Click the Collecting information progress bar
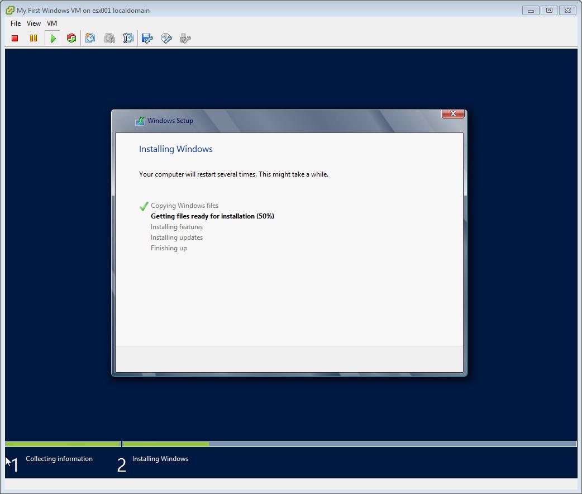 tap(63, 444)
